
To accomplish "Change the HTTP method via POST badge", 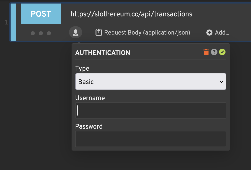I will [x=41, y=14].
